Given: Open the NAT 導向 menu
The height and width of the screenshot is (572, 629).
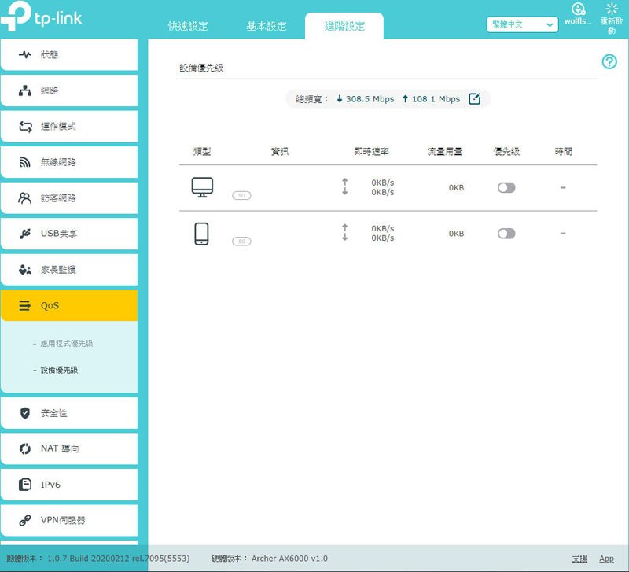Looking at the screenshot, I should pos(69,448).
